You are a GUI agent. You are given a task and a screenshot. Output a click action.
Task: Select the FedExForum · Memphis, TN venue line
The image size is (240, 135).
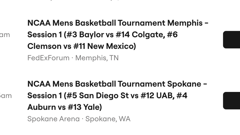click(73, 58)
